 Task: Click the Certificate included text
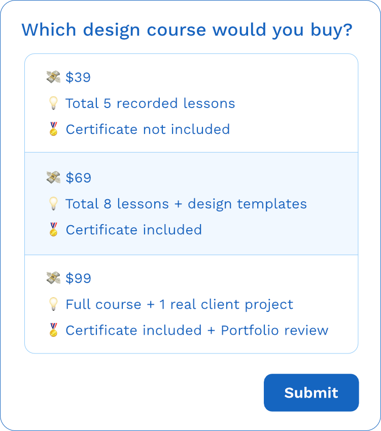(133, 229)
